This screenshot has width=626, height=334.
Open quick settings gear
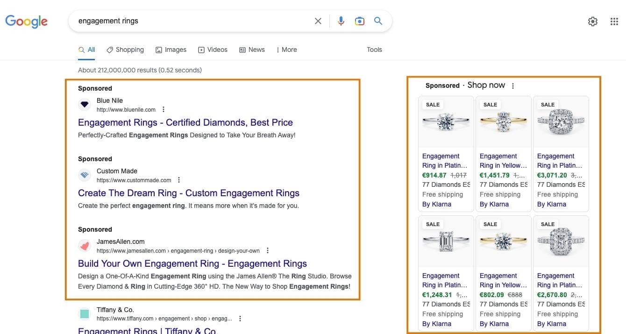click(x=592, y=21)
